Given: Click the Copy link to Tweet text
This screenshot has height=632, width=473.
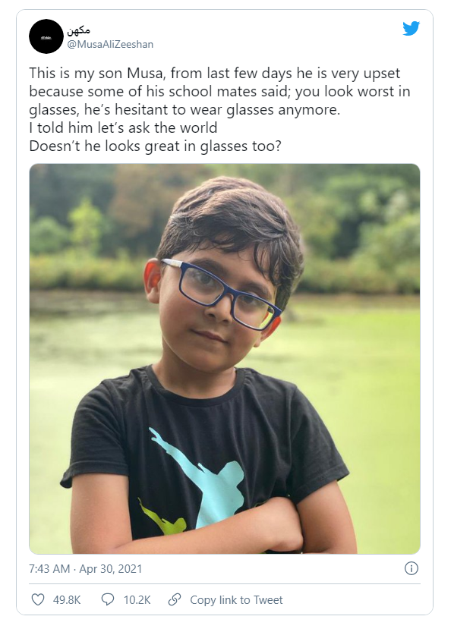Looking at the screenshot, I should coord(236,600).
